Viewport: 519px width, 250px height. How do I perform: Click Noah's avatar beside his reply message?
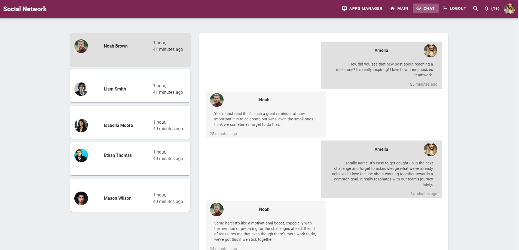(x=217, y=100)
